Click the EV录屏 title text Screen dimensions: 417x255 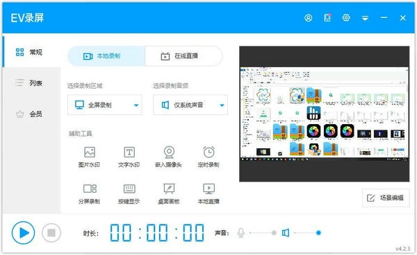click(x=27, y=18)
